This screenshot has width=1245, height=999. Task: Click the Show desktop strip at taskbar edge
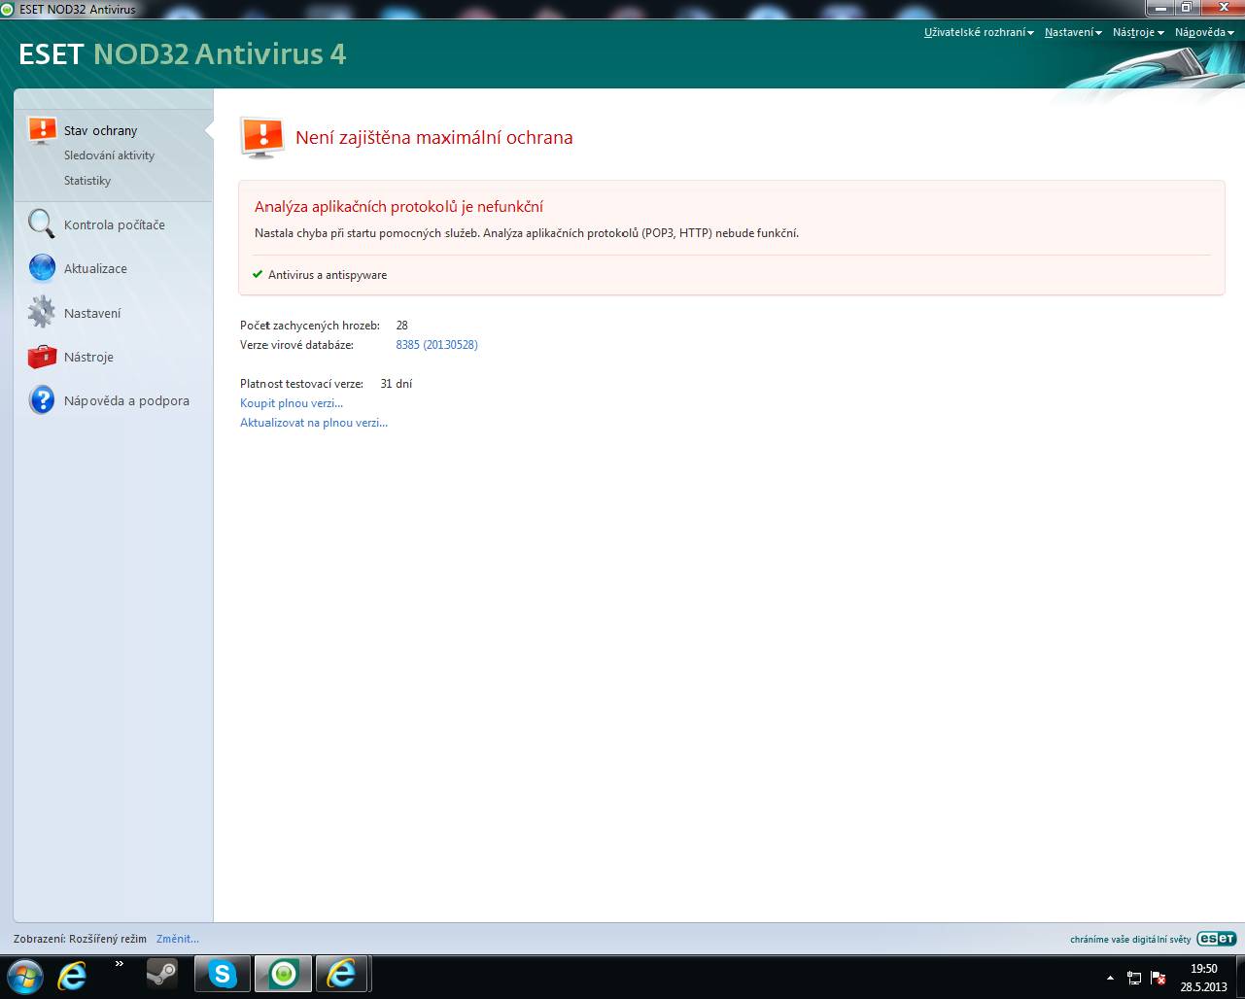pyautogui.click(x=1239, y=976)
